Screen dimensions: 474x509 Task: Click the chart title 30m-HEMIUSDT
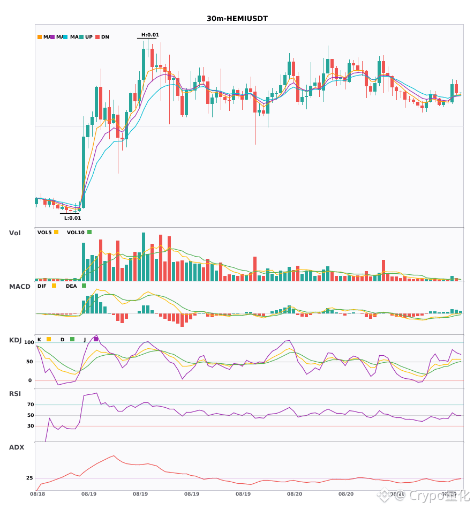click(x=237, y=19)
